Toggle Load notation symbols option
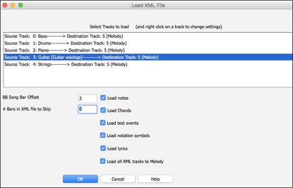The height and width of the screenshot is (188, 293). point(103,135)
